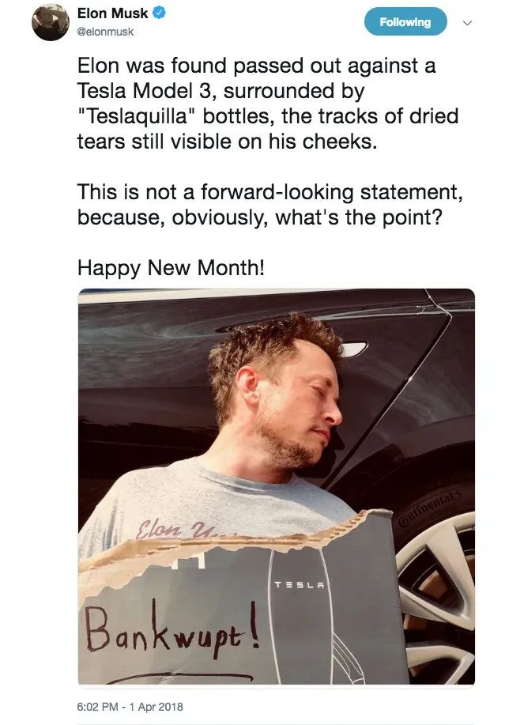Open the tweet options chevron menu
This screenshot has height=725, width=505.
pos(468,23)
